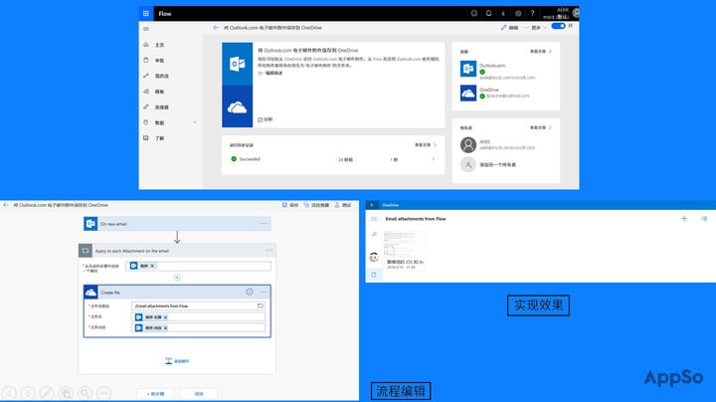Add another owner to the flow
716x402 pixels.
pos(488,164)
